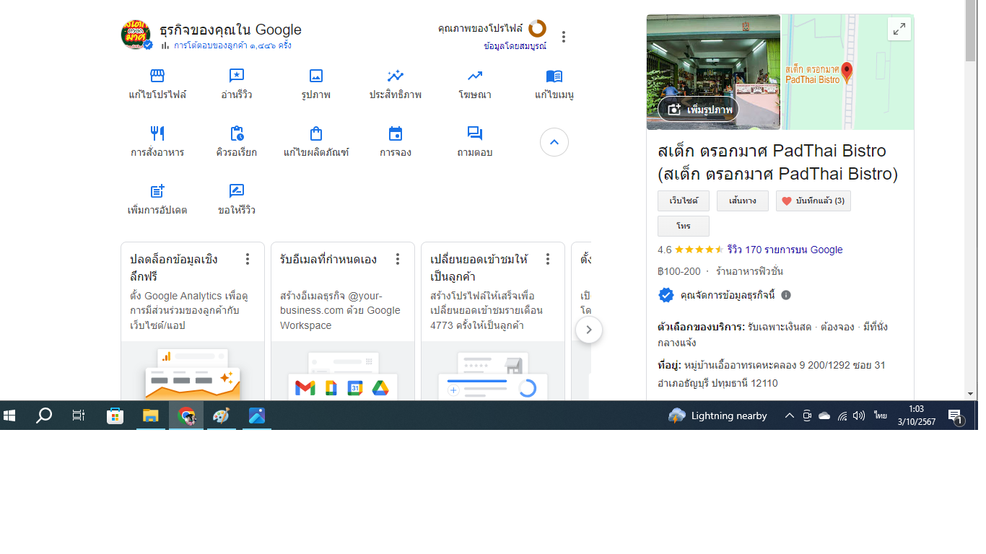Open Edit menu (แก้ไขเมนู) book icon
The width and height of the screenshot is (986, 554).
554,76
